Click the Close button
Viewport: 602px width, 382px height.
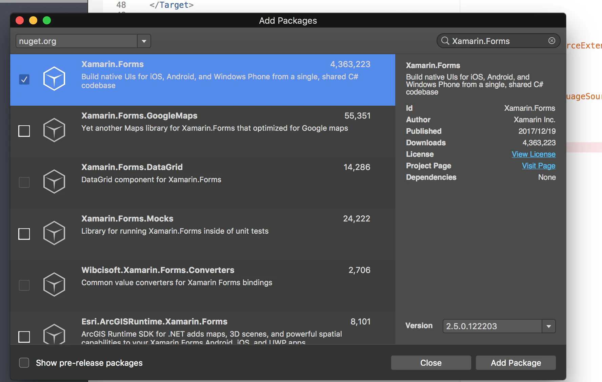tap(431, 363)
